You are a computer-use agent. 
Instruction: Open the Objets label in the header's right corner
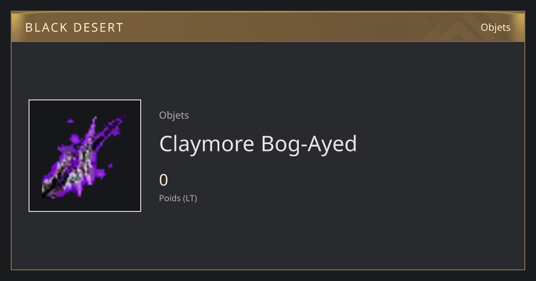coord(495,28)
